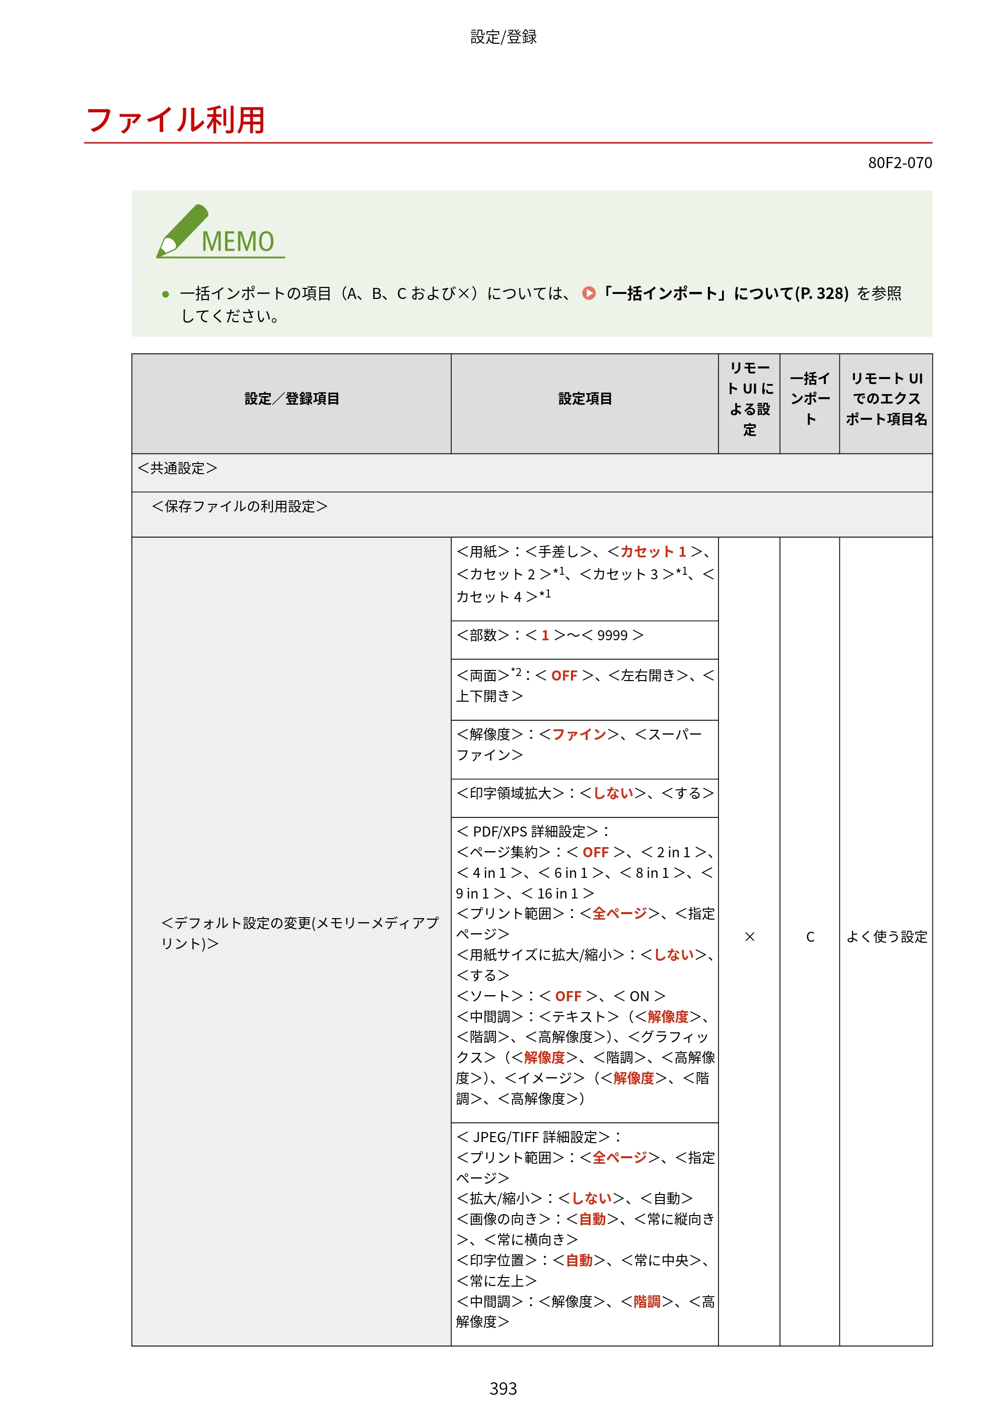Click <デフォルト設定の変更(メモリーメディアプリント)> cell

coord(291,941)
